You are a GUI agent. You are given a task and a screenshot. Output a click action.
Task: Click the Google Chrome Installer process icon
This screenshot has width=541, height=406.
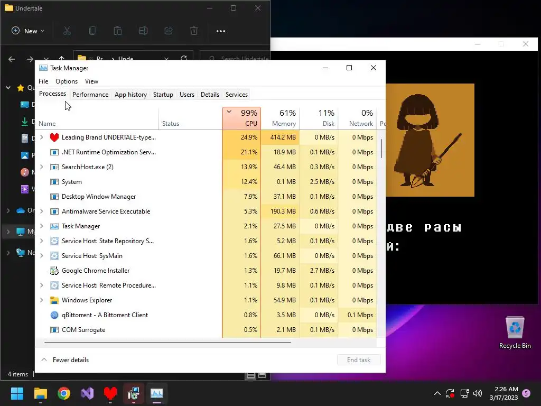tap(54, 271)
